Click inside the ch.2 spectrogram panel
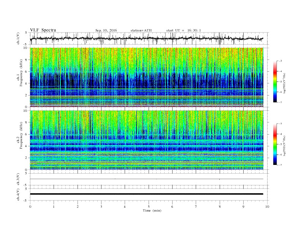Screen dimensions: 301x232 [146, 140]
